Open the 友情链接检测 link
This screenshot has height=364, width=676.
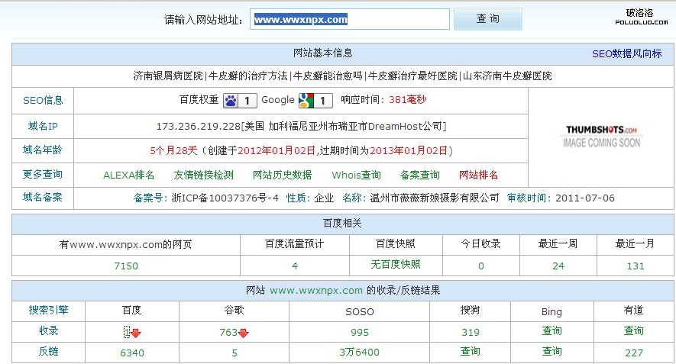[203, 175]
